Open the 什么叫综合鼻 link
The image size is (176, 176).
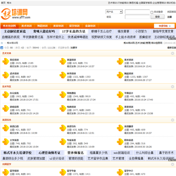tap(145, 153)
